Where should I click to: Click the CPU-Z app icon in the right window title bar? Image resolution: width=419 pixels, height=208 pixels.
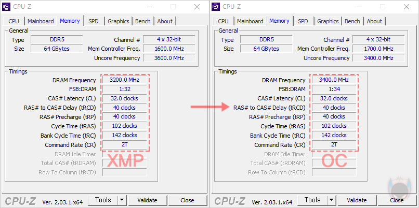[x=216, y=7]
